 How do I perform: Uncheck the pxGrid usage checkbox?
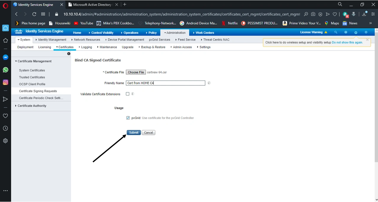point(128,118)
